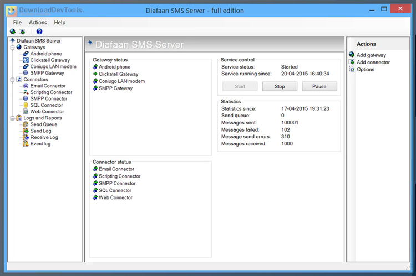Select Email Connector label in tree

pos(48,86)
